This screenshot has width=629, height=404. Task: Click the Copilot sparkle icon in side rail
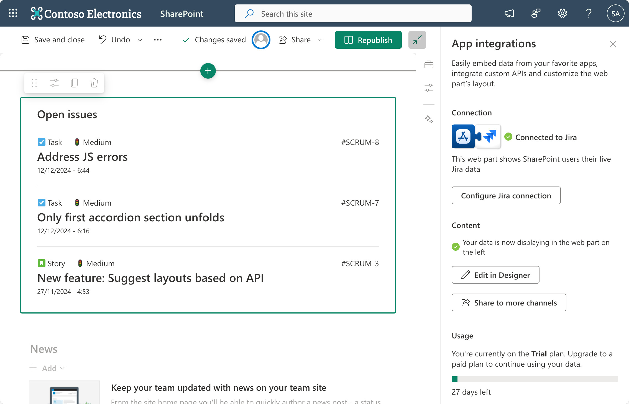(x=429, y=119)
